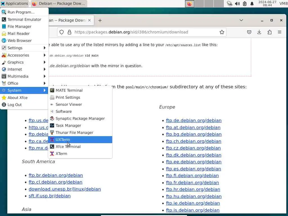
Task: Click the tracking protection shield icon
Action: [62, 32]
